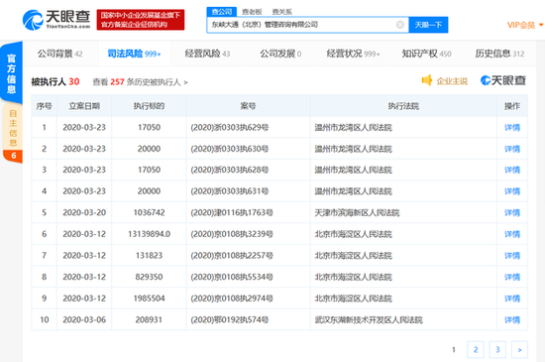
Task: Click the amount 208931 cell
Action: pyautogui.click(x=149, y=319)
